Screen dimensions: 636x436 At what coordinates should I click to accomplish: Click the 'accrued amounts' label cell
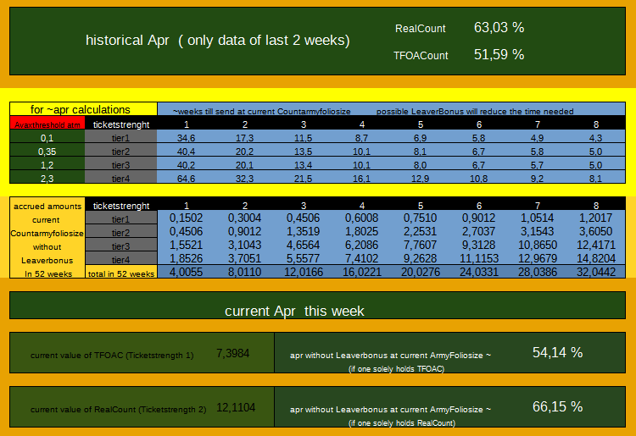[x=47, y=206]
